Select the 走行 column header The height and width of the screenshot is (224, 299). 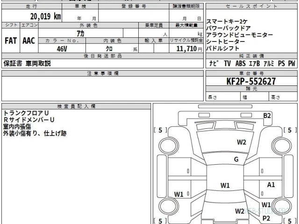click(32, 6)
